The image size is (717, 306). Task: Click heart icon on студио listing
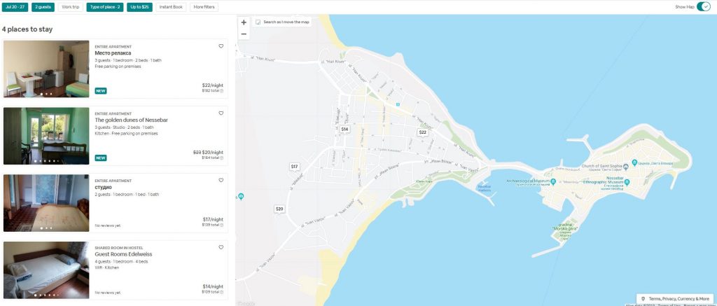[x=221, y=180]
